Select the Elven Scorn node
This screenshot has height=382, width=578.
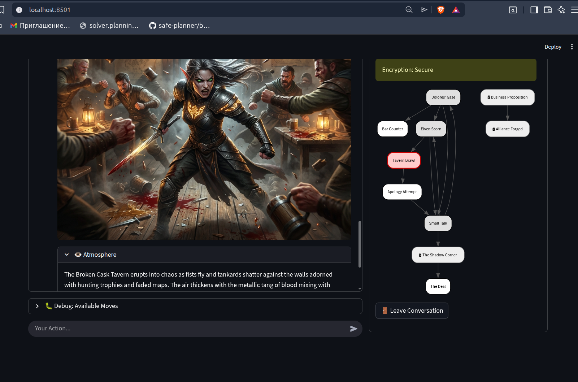tap(431, 129)
